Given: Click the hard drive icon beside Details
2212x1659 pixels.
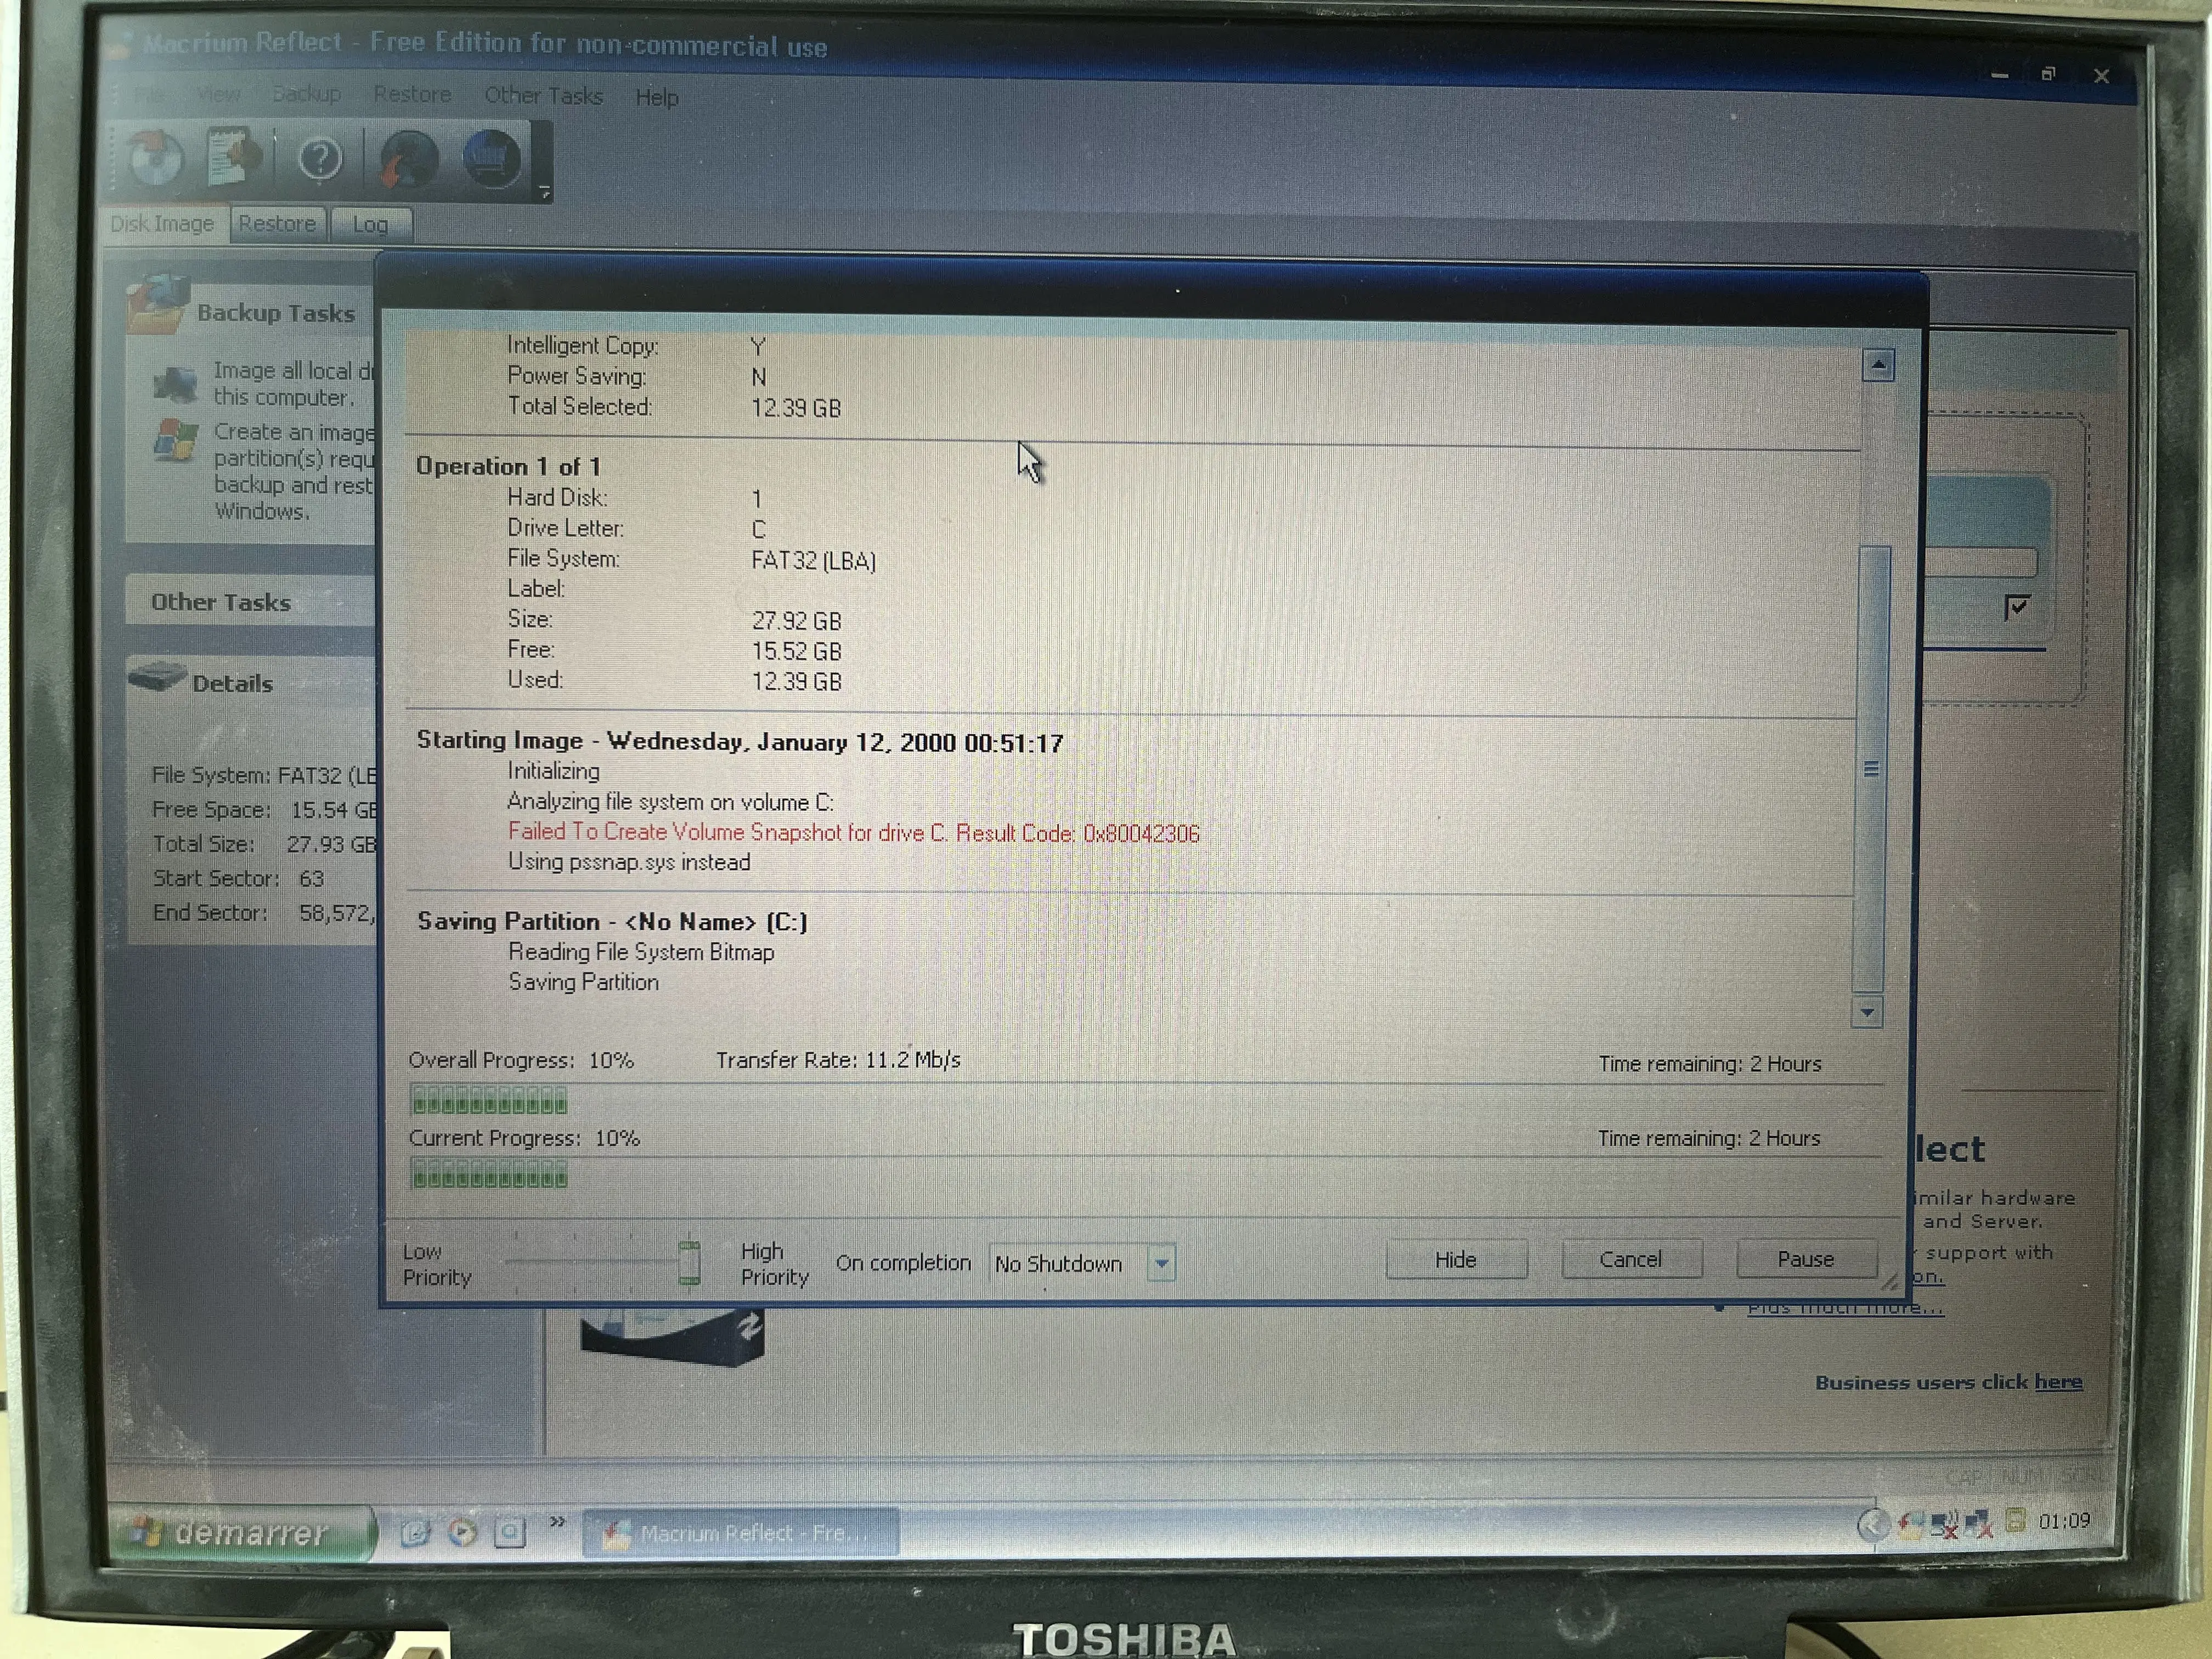Looking at the screenshot, I should tap(157, 678).
